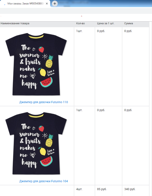Viewport: 152px width, 196px height.
Task: Select the 340 руб. sum cell
Action: 130,189
